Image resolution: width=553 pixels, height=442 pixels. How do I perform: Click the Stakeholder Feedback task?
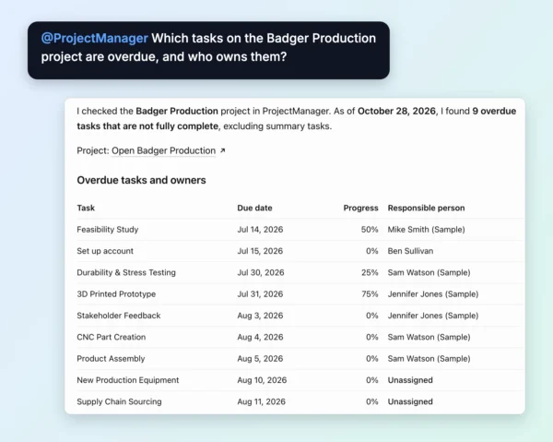tap(119, 316)
